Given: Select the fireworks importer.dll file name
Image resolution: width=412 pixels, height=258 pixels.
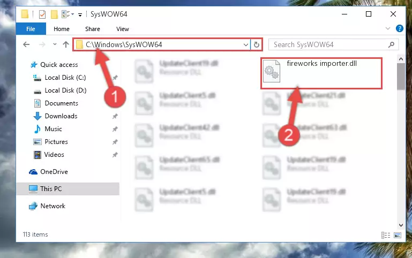Looking at the screenshot, I should (321, 64).
